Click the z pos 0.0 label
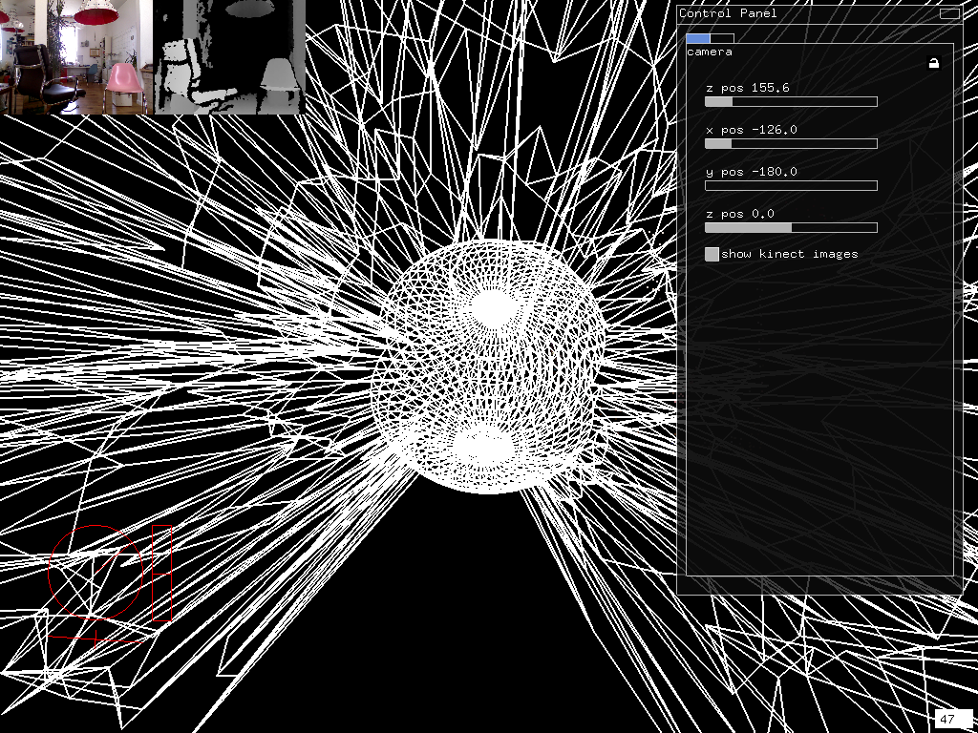978x733 pixels. click(x=740, y=214)
